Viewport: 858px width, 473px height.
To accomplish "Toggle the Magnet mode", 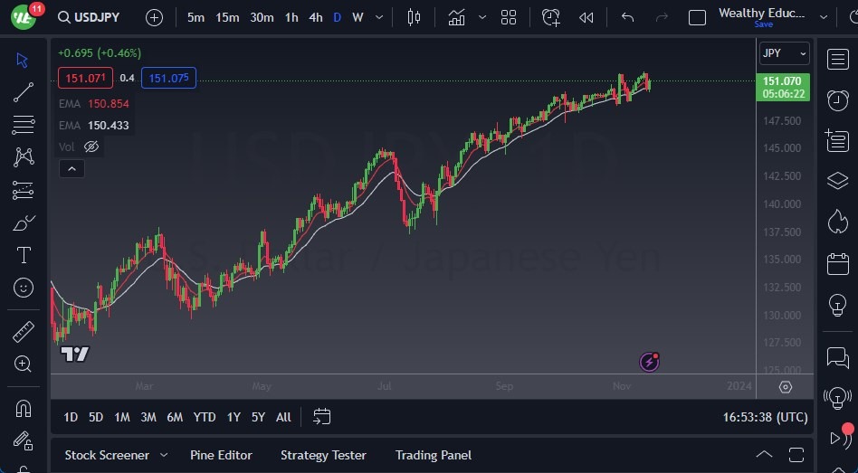I will point(24,409).
